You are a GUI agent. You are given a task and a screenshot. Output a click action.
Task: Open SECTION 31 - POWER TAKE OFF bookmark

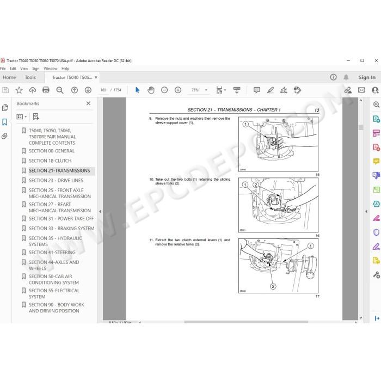point(61,218)
